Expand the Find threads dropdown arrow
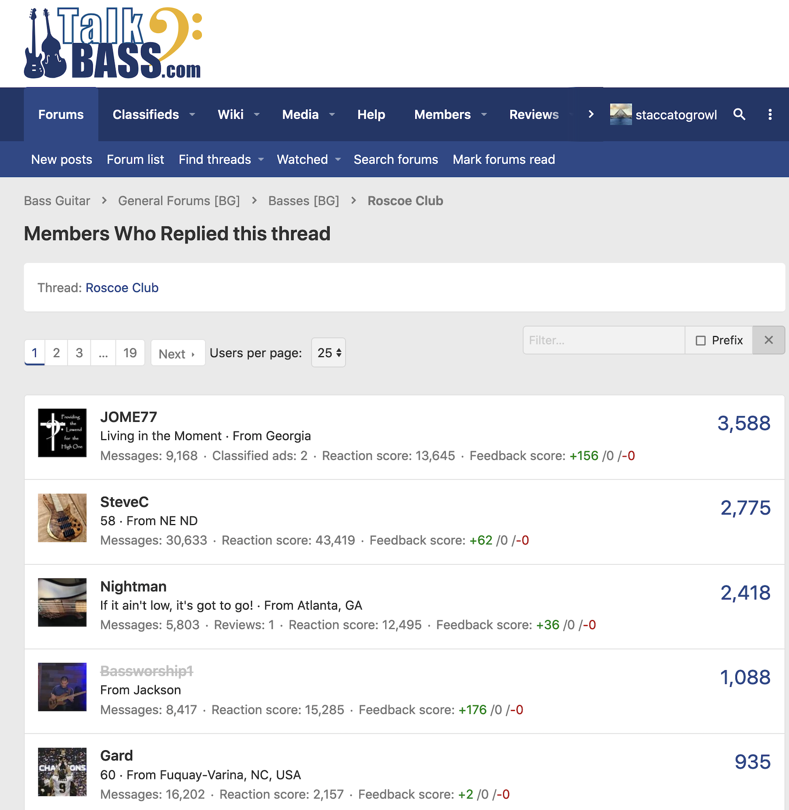Screen dimensions: 789x810 pos(261,159)
